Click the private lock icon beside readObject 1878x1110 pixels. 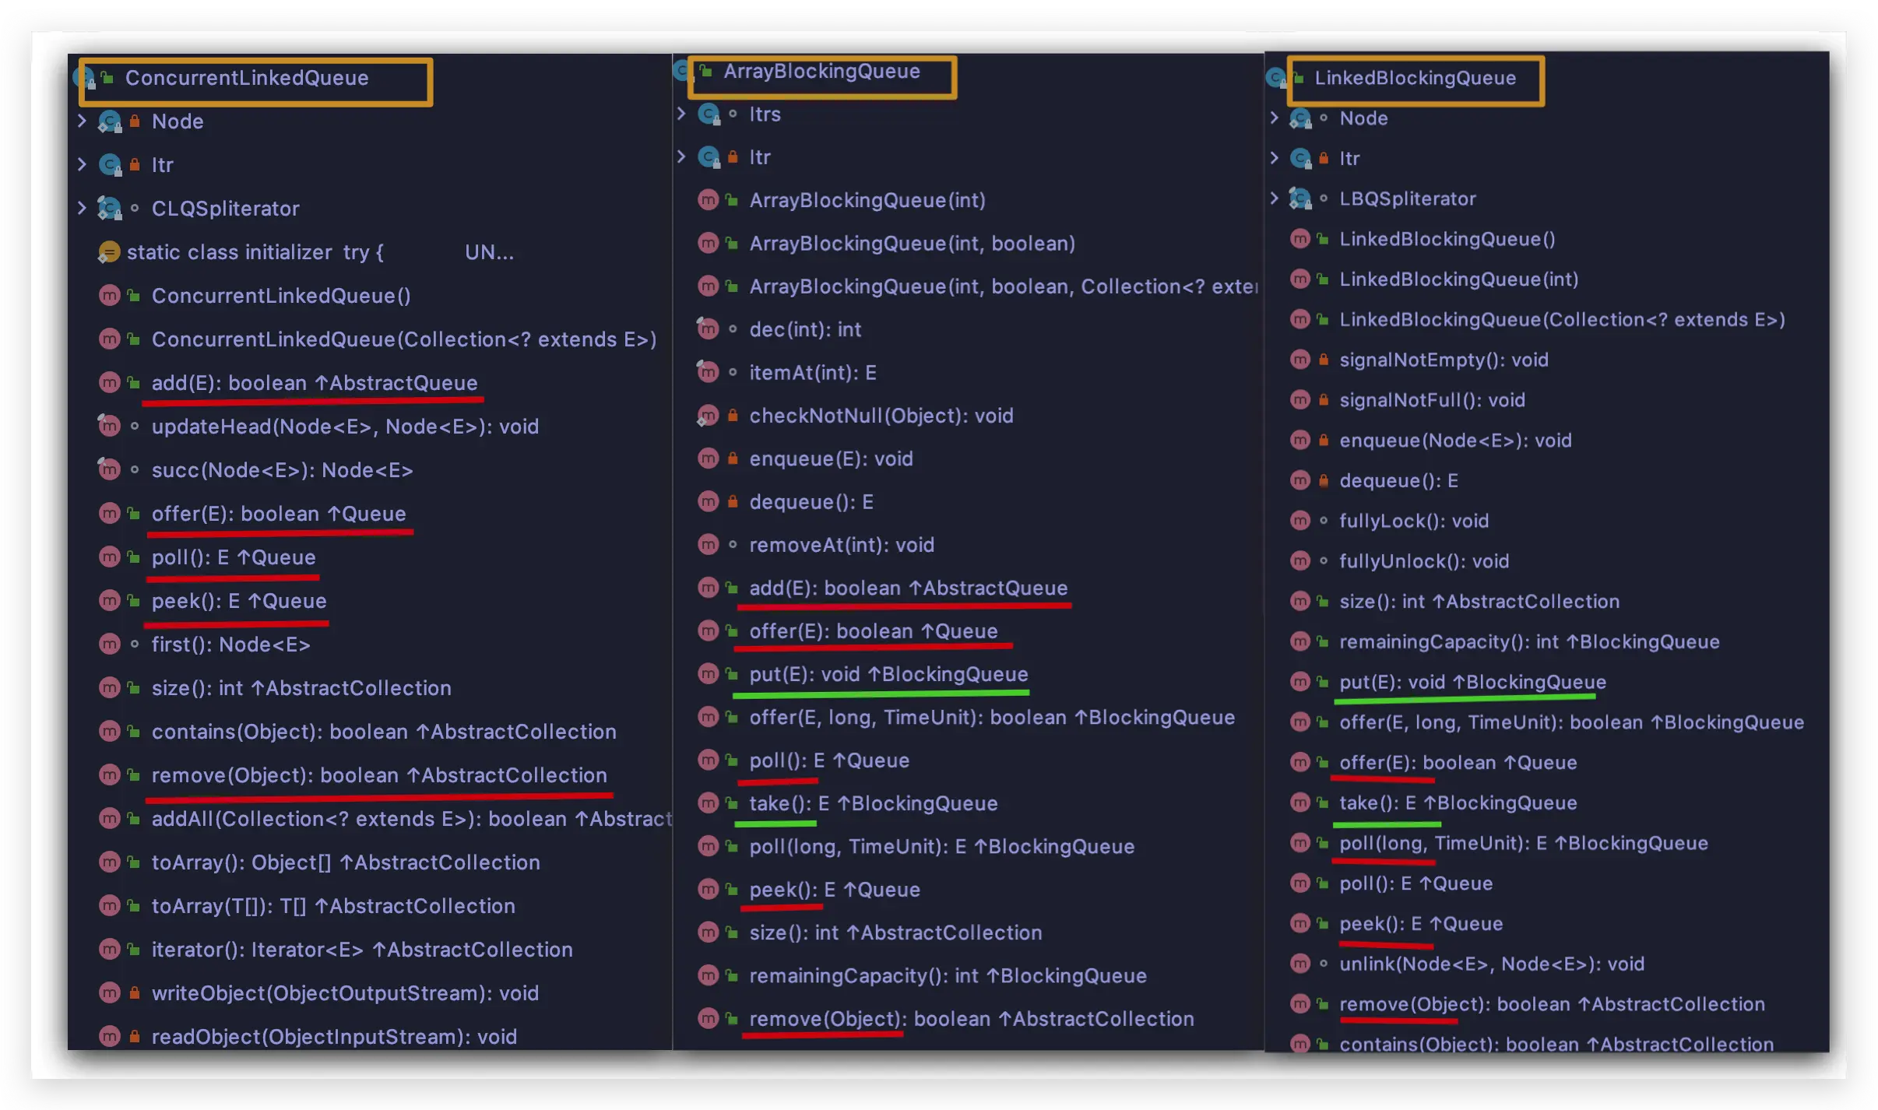tap(135, 1037)
